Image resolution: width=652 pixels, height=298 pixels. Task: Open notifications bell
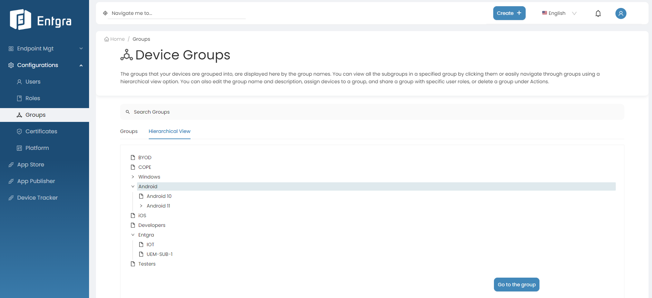coord(598,13)
